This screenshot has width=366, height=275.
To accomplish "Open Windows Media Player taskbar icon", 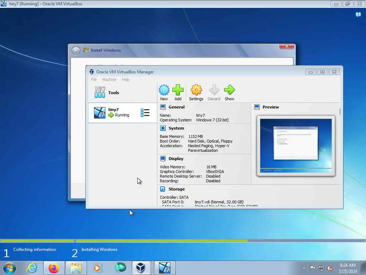I will (x=98, y=268).
